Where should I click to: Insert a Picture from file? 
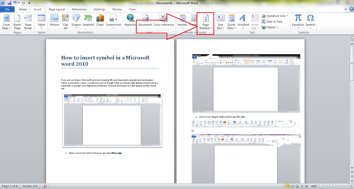[54, 20]
